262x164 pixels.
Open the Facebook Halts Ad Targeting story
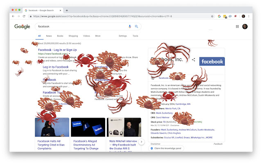(x=51, y=145)
